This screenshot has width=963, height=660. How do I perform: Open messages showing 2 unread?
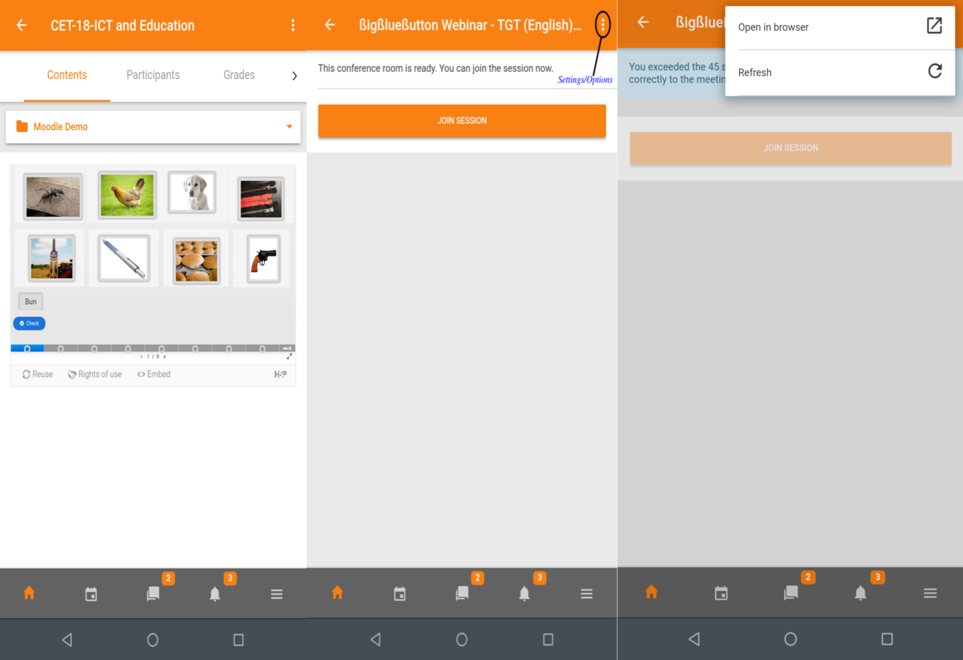coord(153,593)
